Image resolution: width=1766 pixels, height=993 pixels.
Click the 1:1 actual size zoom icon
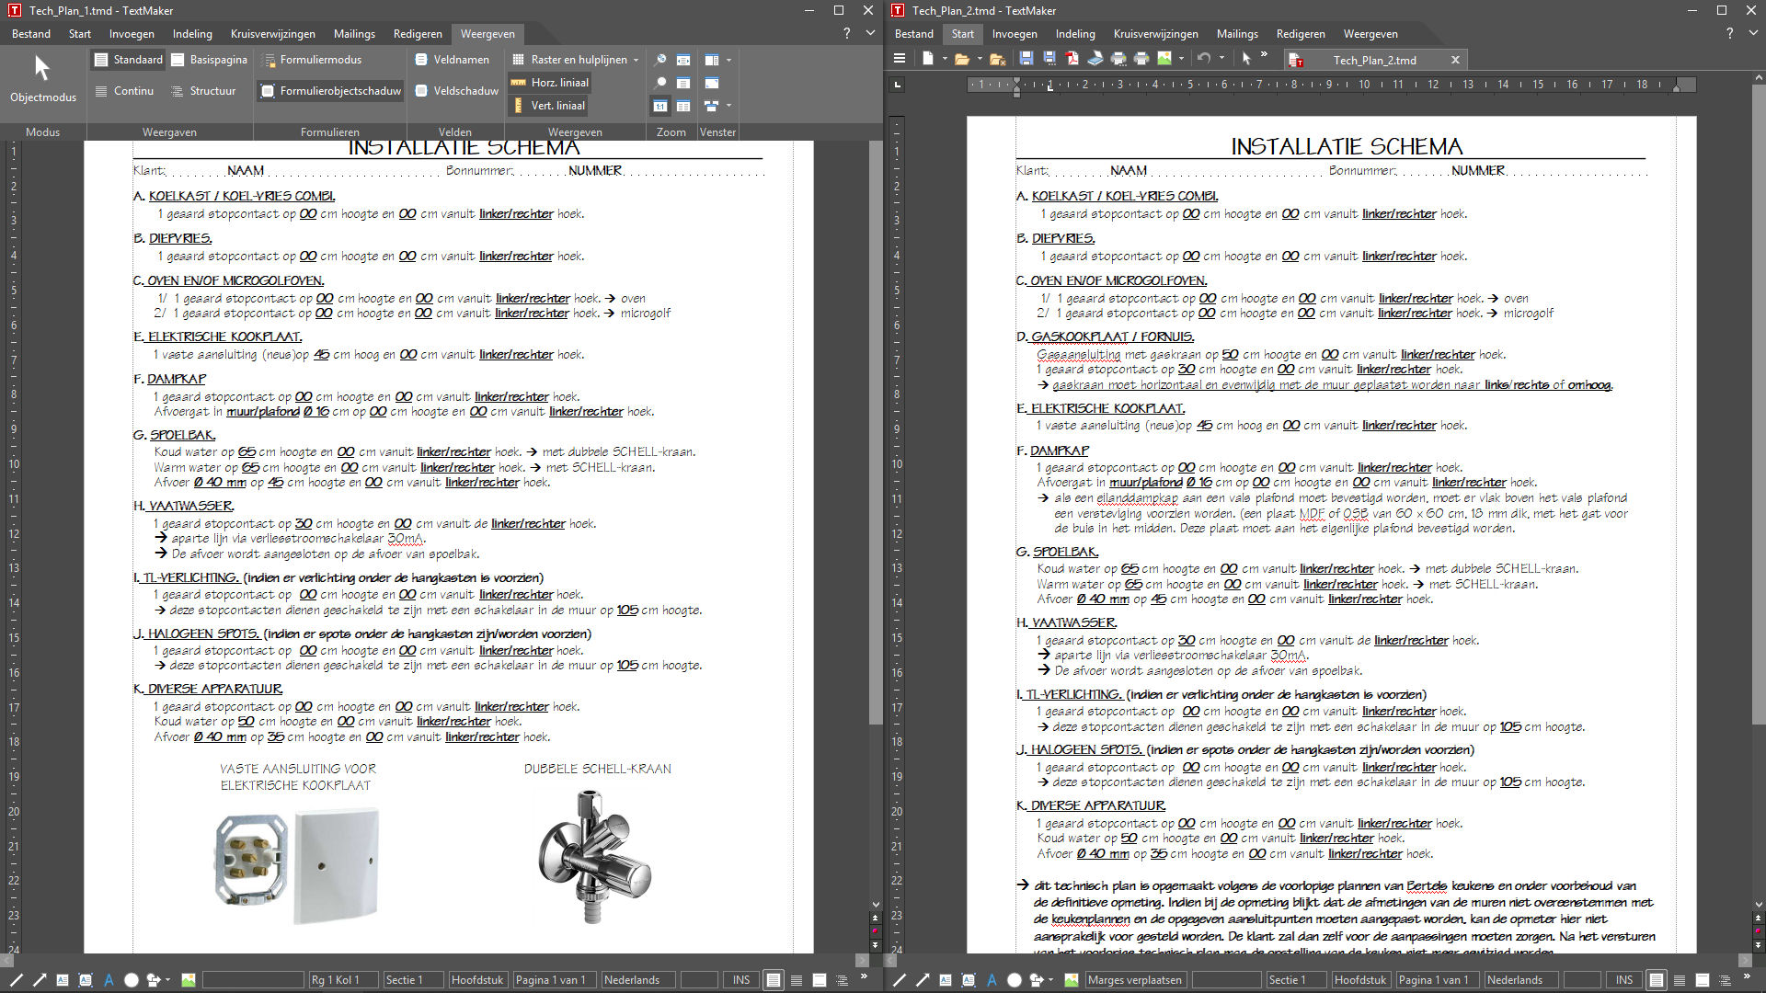660,106
